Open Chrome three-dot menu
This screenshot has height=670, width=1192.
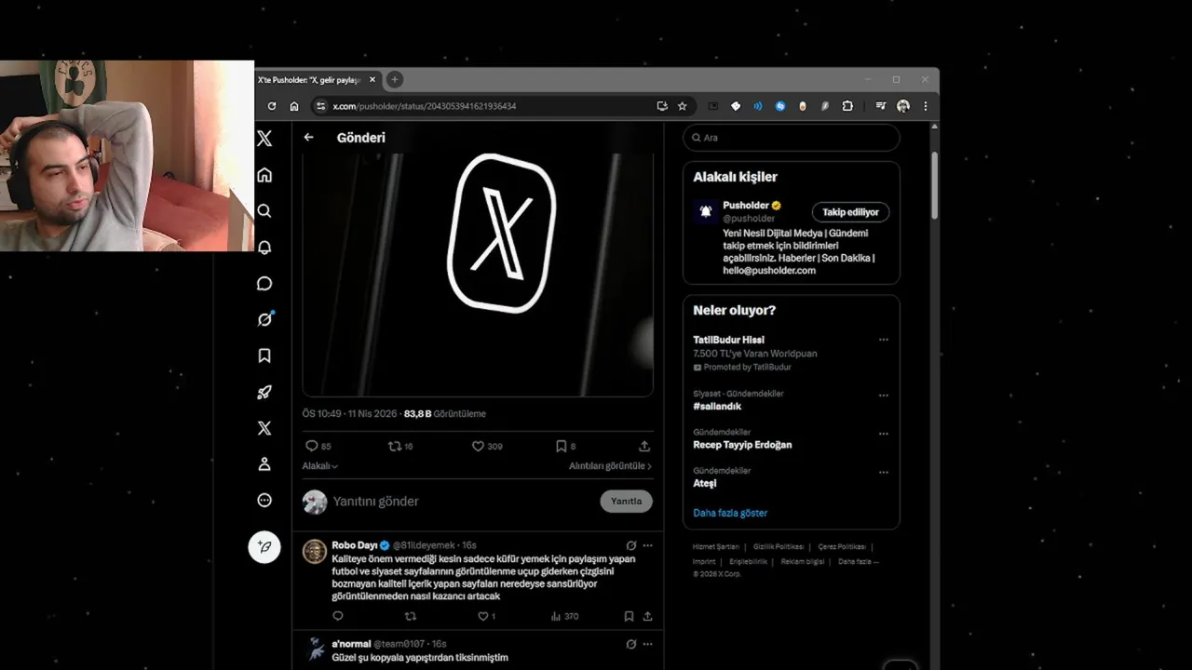coord(925,106)
